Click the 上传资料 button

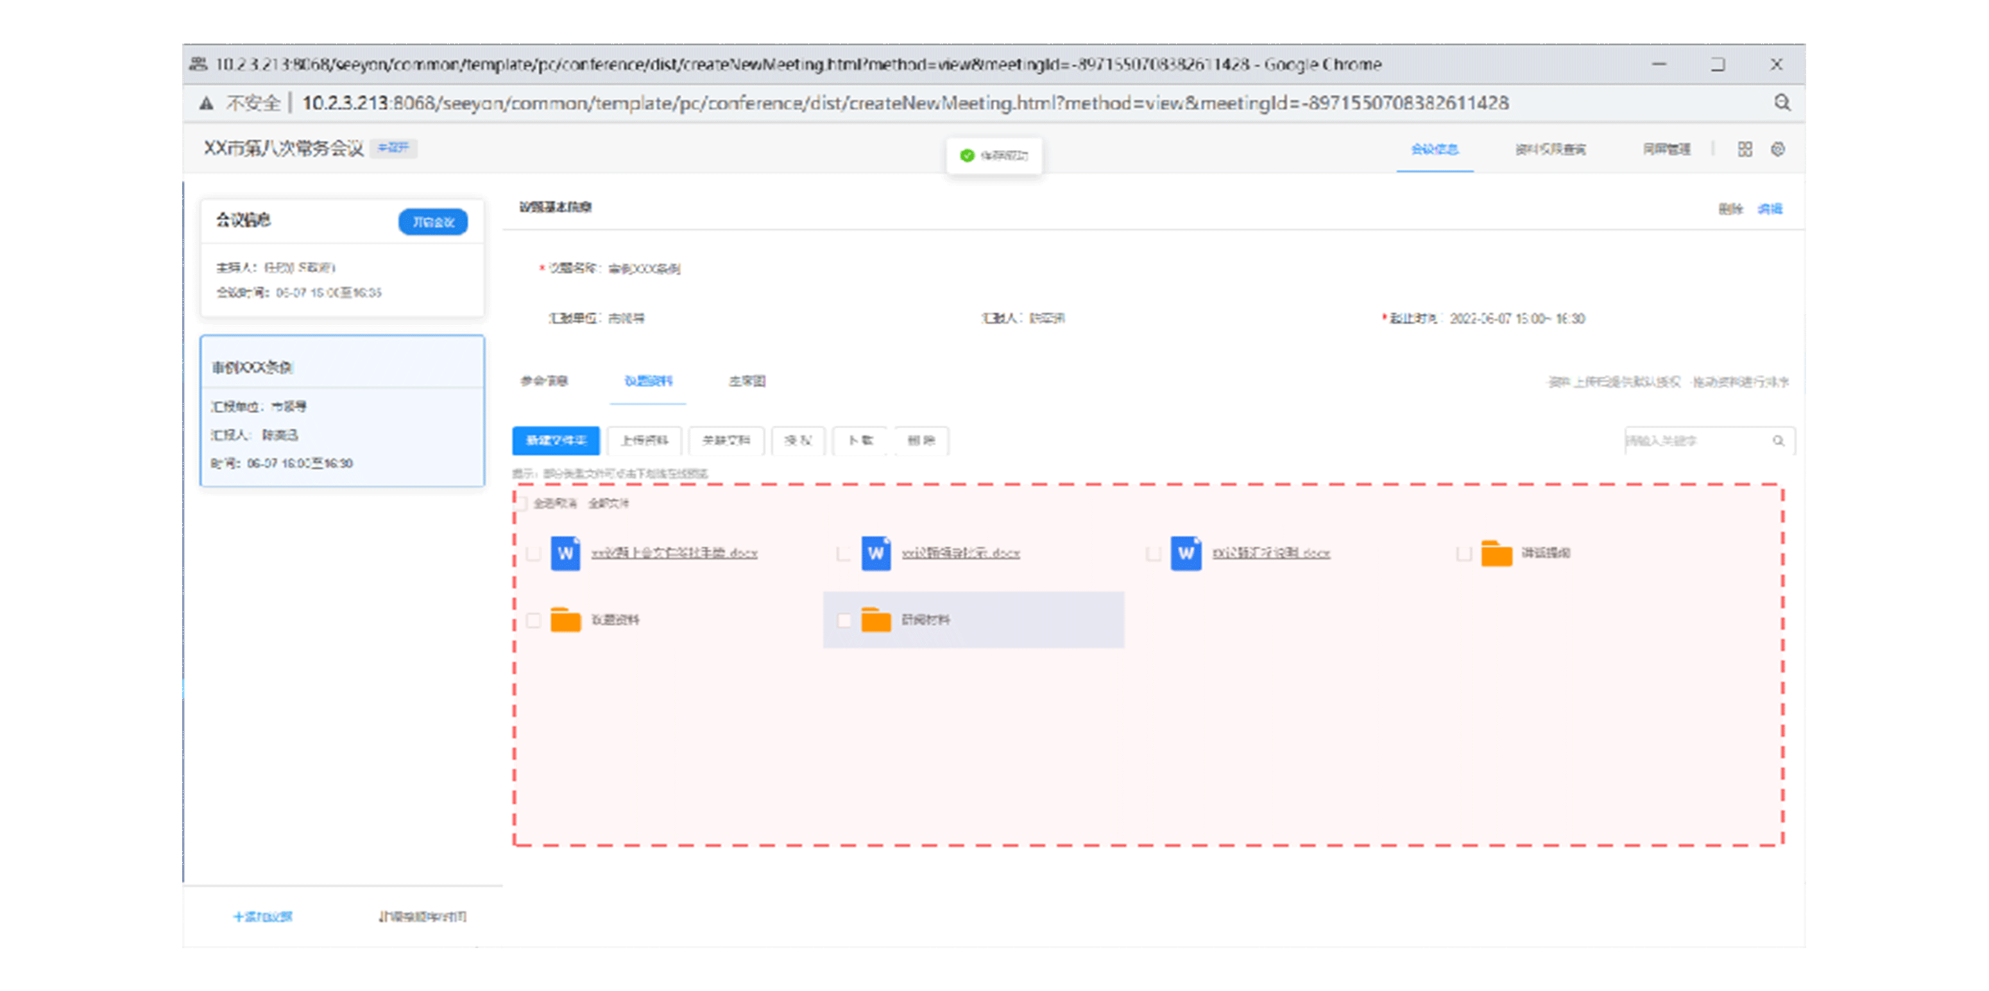coord(644,440)
